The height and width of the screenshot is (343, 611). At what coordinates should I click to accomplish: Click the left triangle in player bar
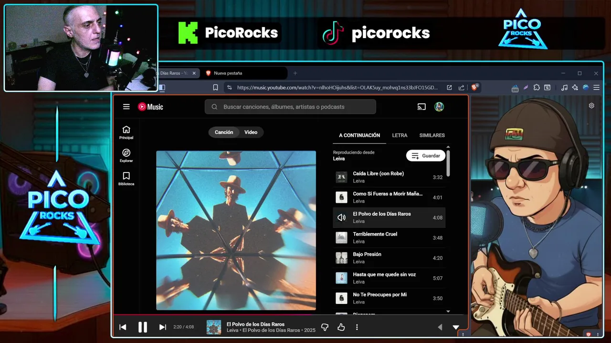(440, 327)
